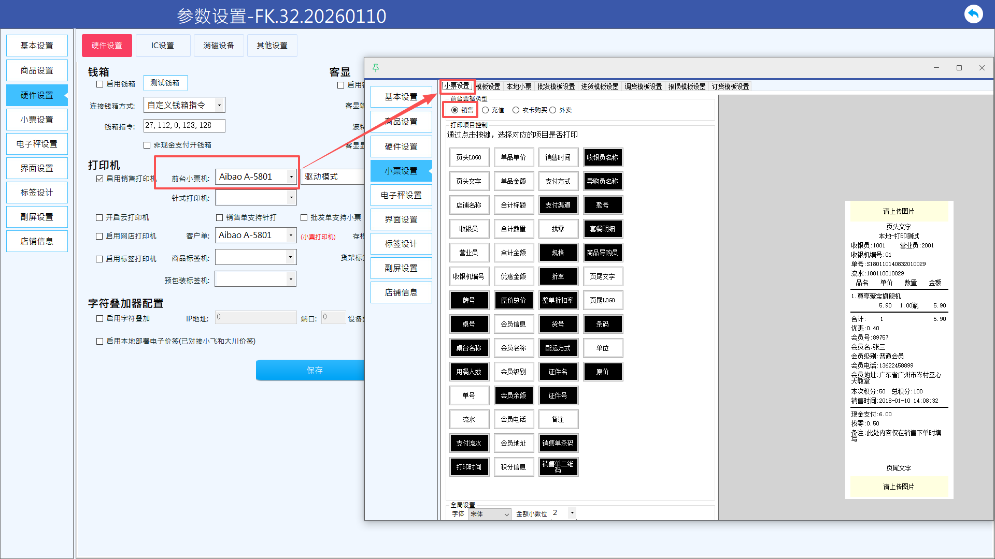995x559 pixels.
Task: Switch to 批发模板设置 tab
Action: click(556, 86)
